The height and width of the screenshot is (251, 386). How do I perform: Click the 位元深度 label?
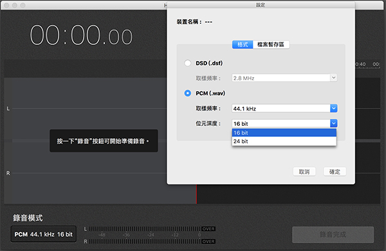click(208, 123)
